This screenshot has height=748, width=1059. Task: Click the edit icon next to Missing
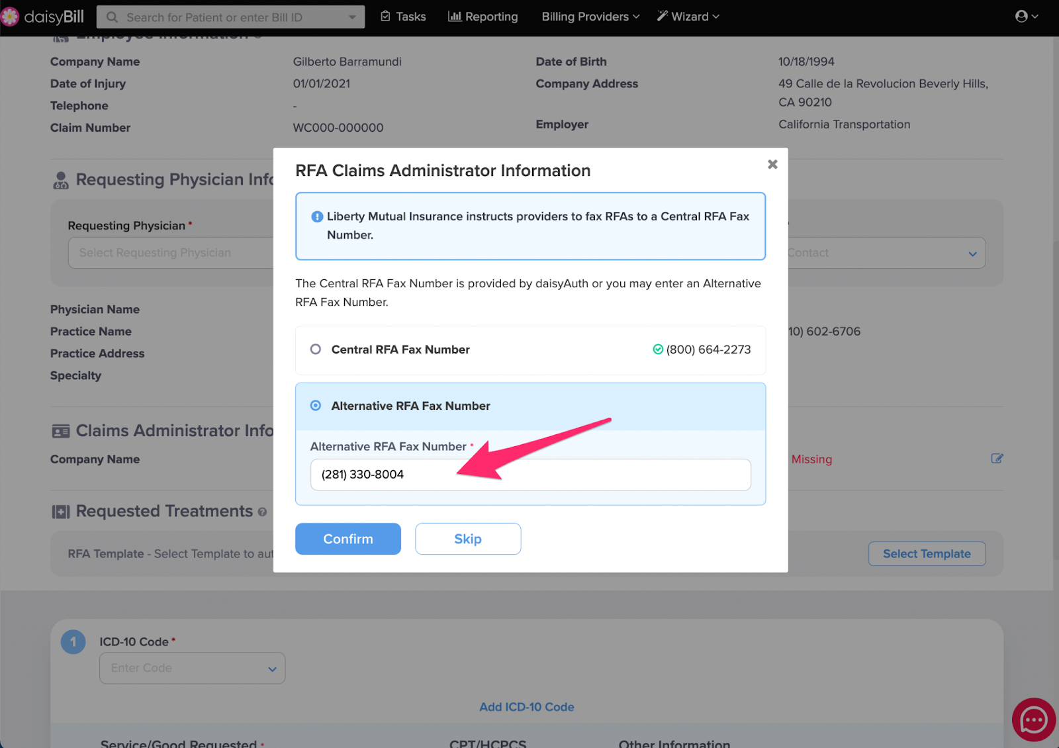tap(997, 459)
